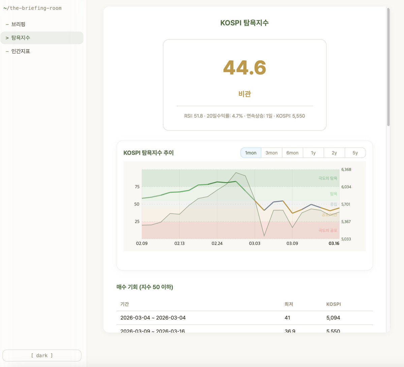This screenshot has width=404, height=367.
Task: Switch chart range to 5y
Action: (355, 153)
